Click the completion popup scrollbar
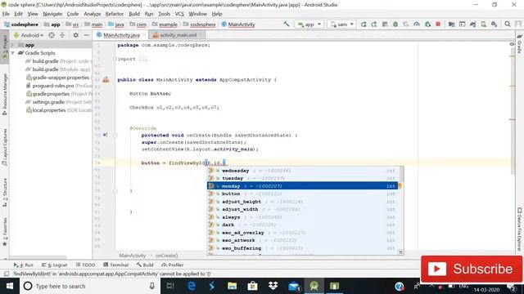This screenshot has height=294, width=524. [401, 175]
